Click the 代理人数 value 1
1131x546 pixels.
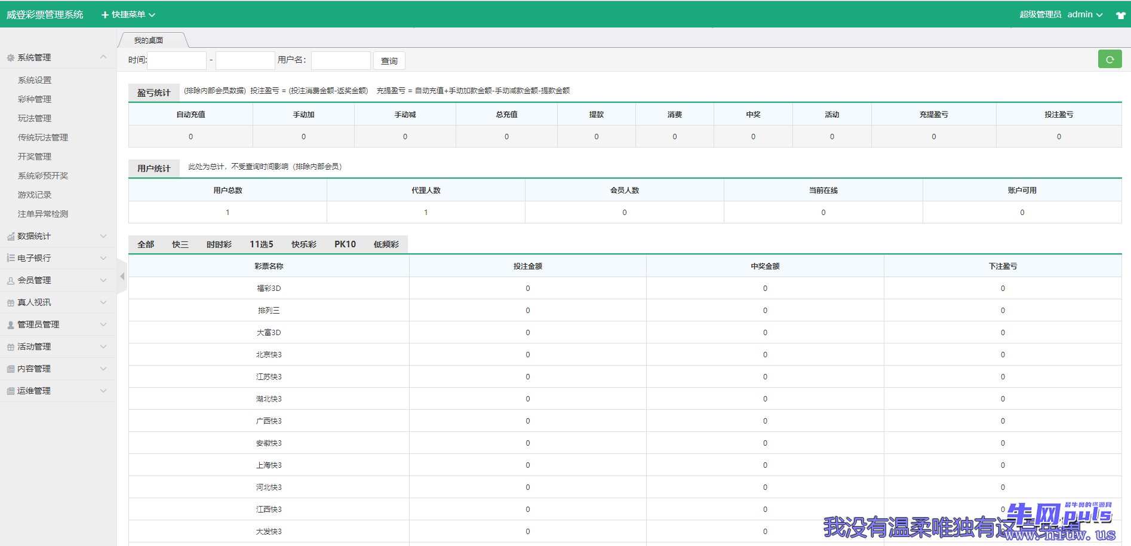pos(426,213)
